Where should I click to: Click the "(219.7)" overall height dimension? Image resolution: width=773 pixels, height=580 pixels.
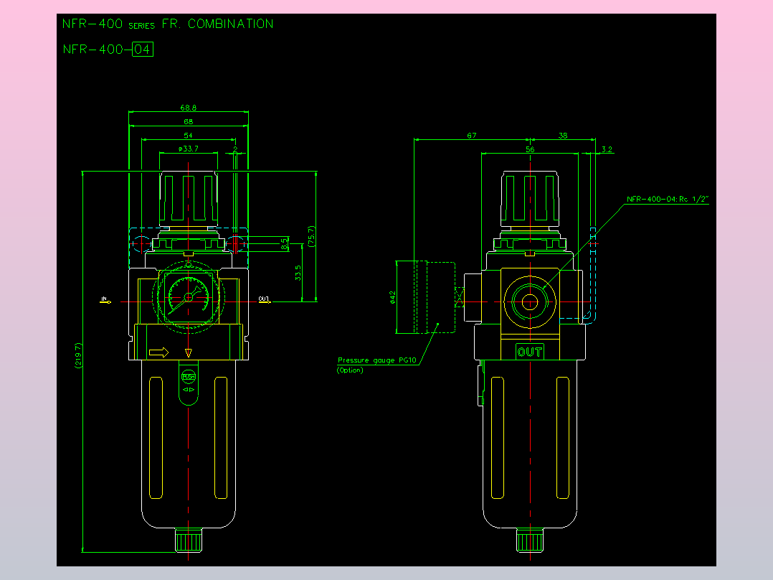(78, 355)
